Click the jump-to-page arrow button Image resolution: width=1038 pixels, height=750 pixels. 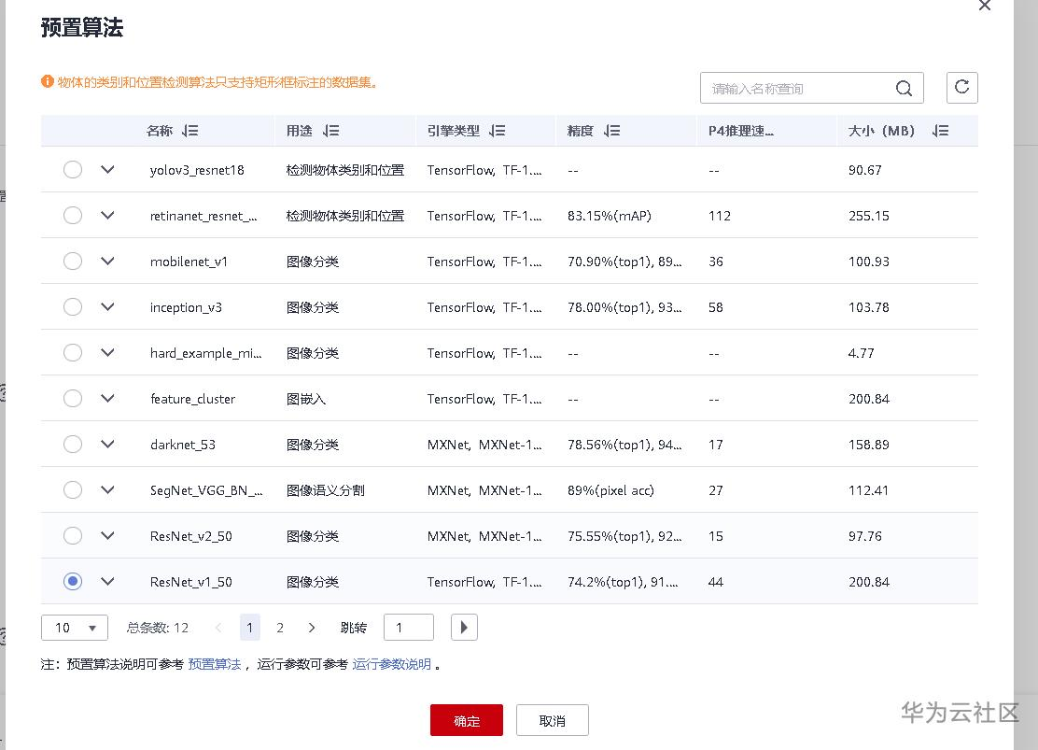(464, 628)
